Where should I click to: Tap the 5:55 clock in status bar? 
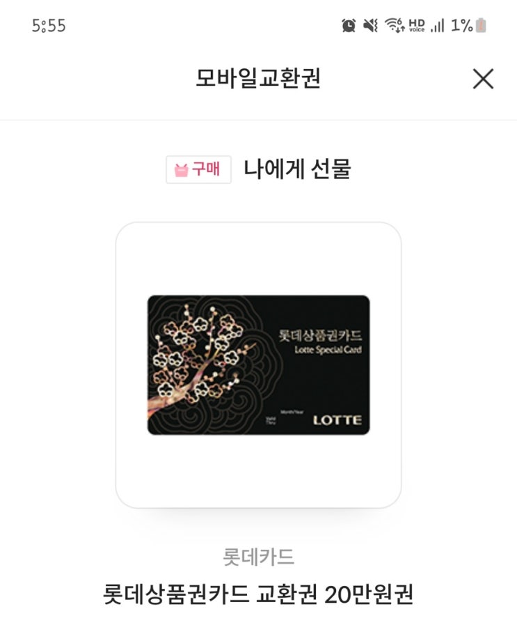[x=49, y=26]
